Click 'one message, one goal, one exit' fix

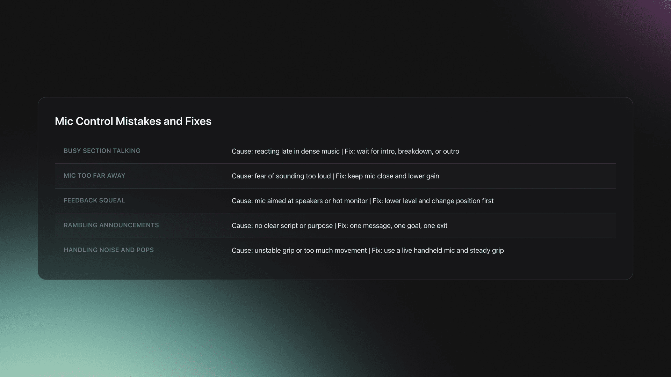click(398, 226)
